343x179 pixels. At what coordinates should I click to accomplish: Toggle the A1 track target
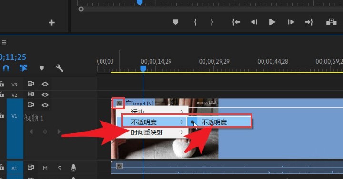[x=15, y=168]
